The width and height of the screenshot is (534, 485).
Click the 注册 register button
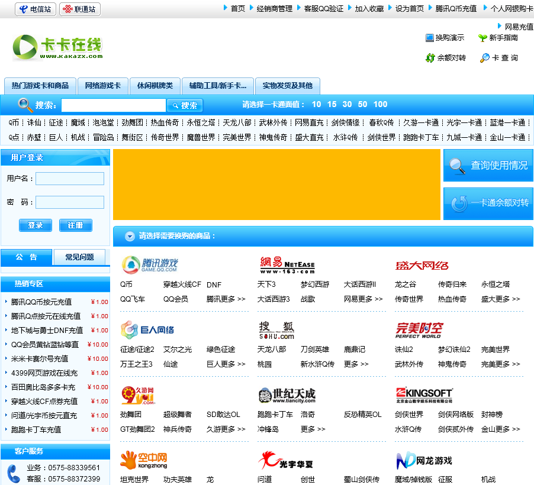[76, 225]
